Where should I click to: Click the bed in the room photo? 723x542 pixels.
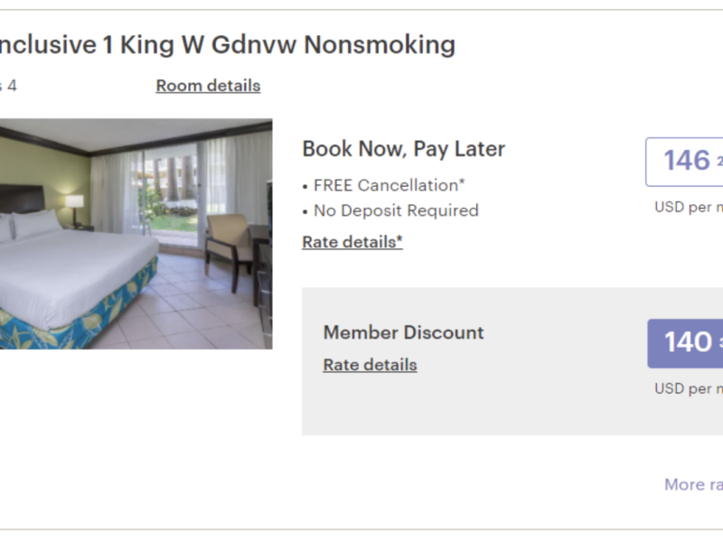[81, 271]
